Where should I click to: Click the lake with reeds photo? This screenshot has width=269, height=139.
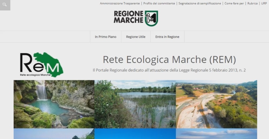(135, 104)
